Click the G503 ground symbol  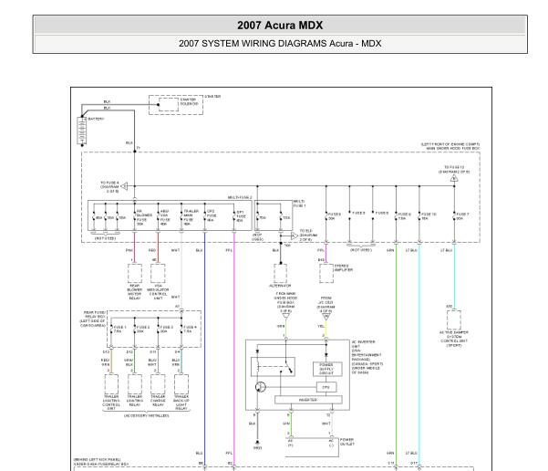point(257,443)
